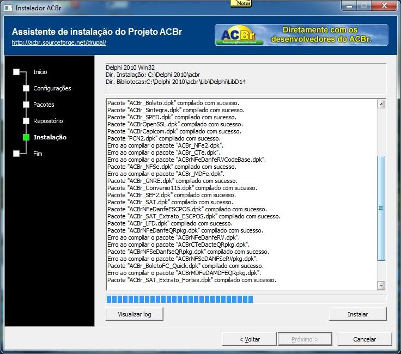The width and height of the screenshot is (401, 354).
Task: Click error line for "ACBrMDFeDAMDFEQRpkg.dpk"
Action: pos(184,273)
